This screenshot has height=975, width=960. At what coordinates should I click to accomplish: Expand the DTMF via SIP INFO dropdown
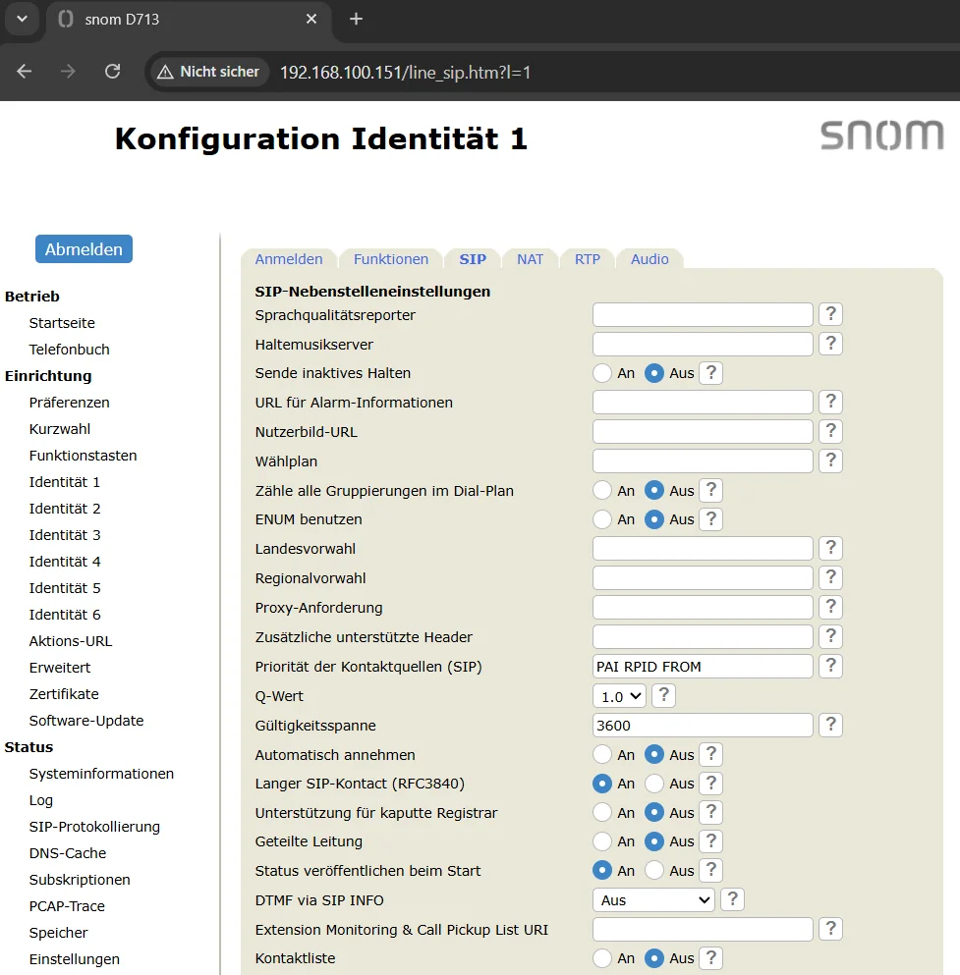(x=653, y=899)
